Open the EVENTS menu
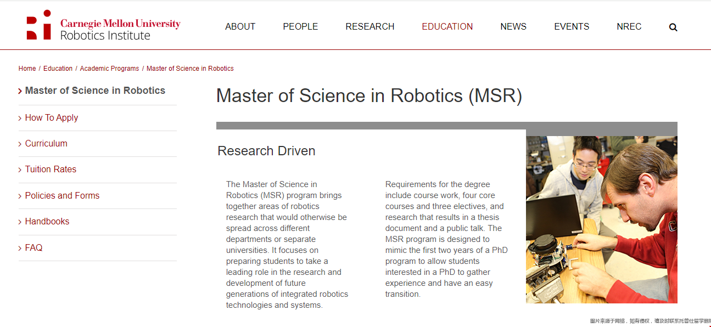 tap(572, 26)
